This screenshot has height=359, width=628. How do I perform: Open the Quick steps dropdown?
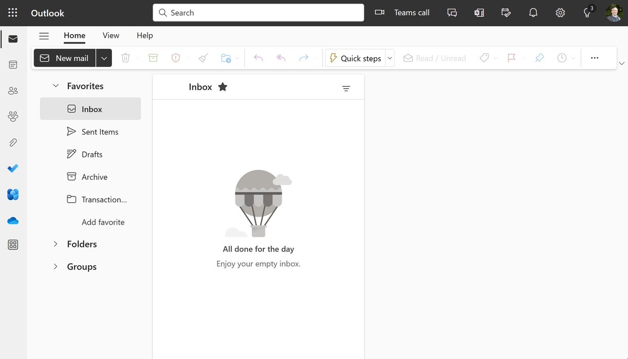(389, 58)
